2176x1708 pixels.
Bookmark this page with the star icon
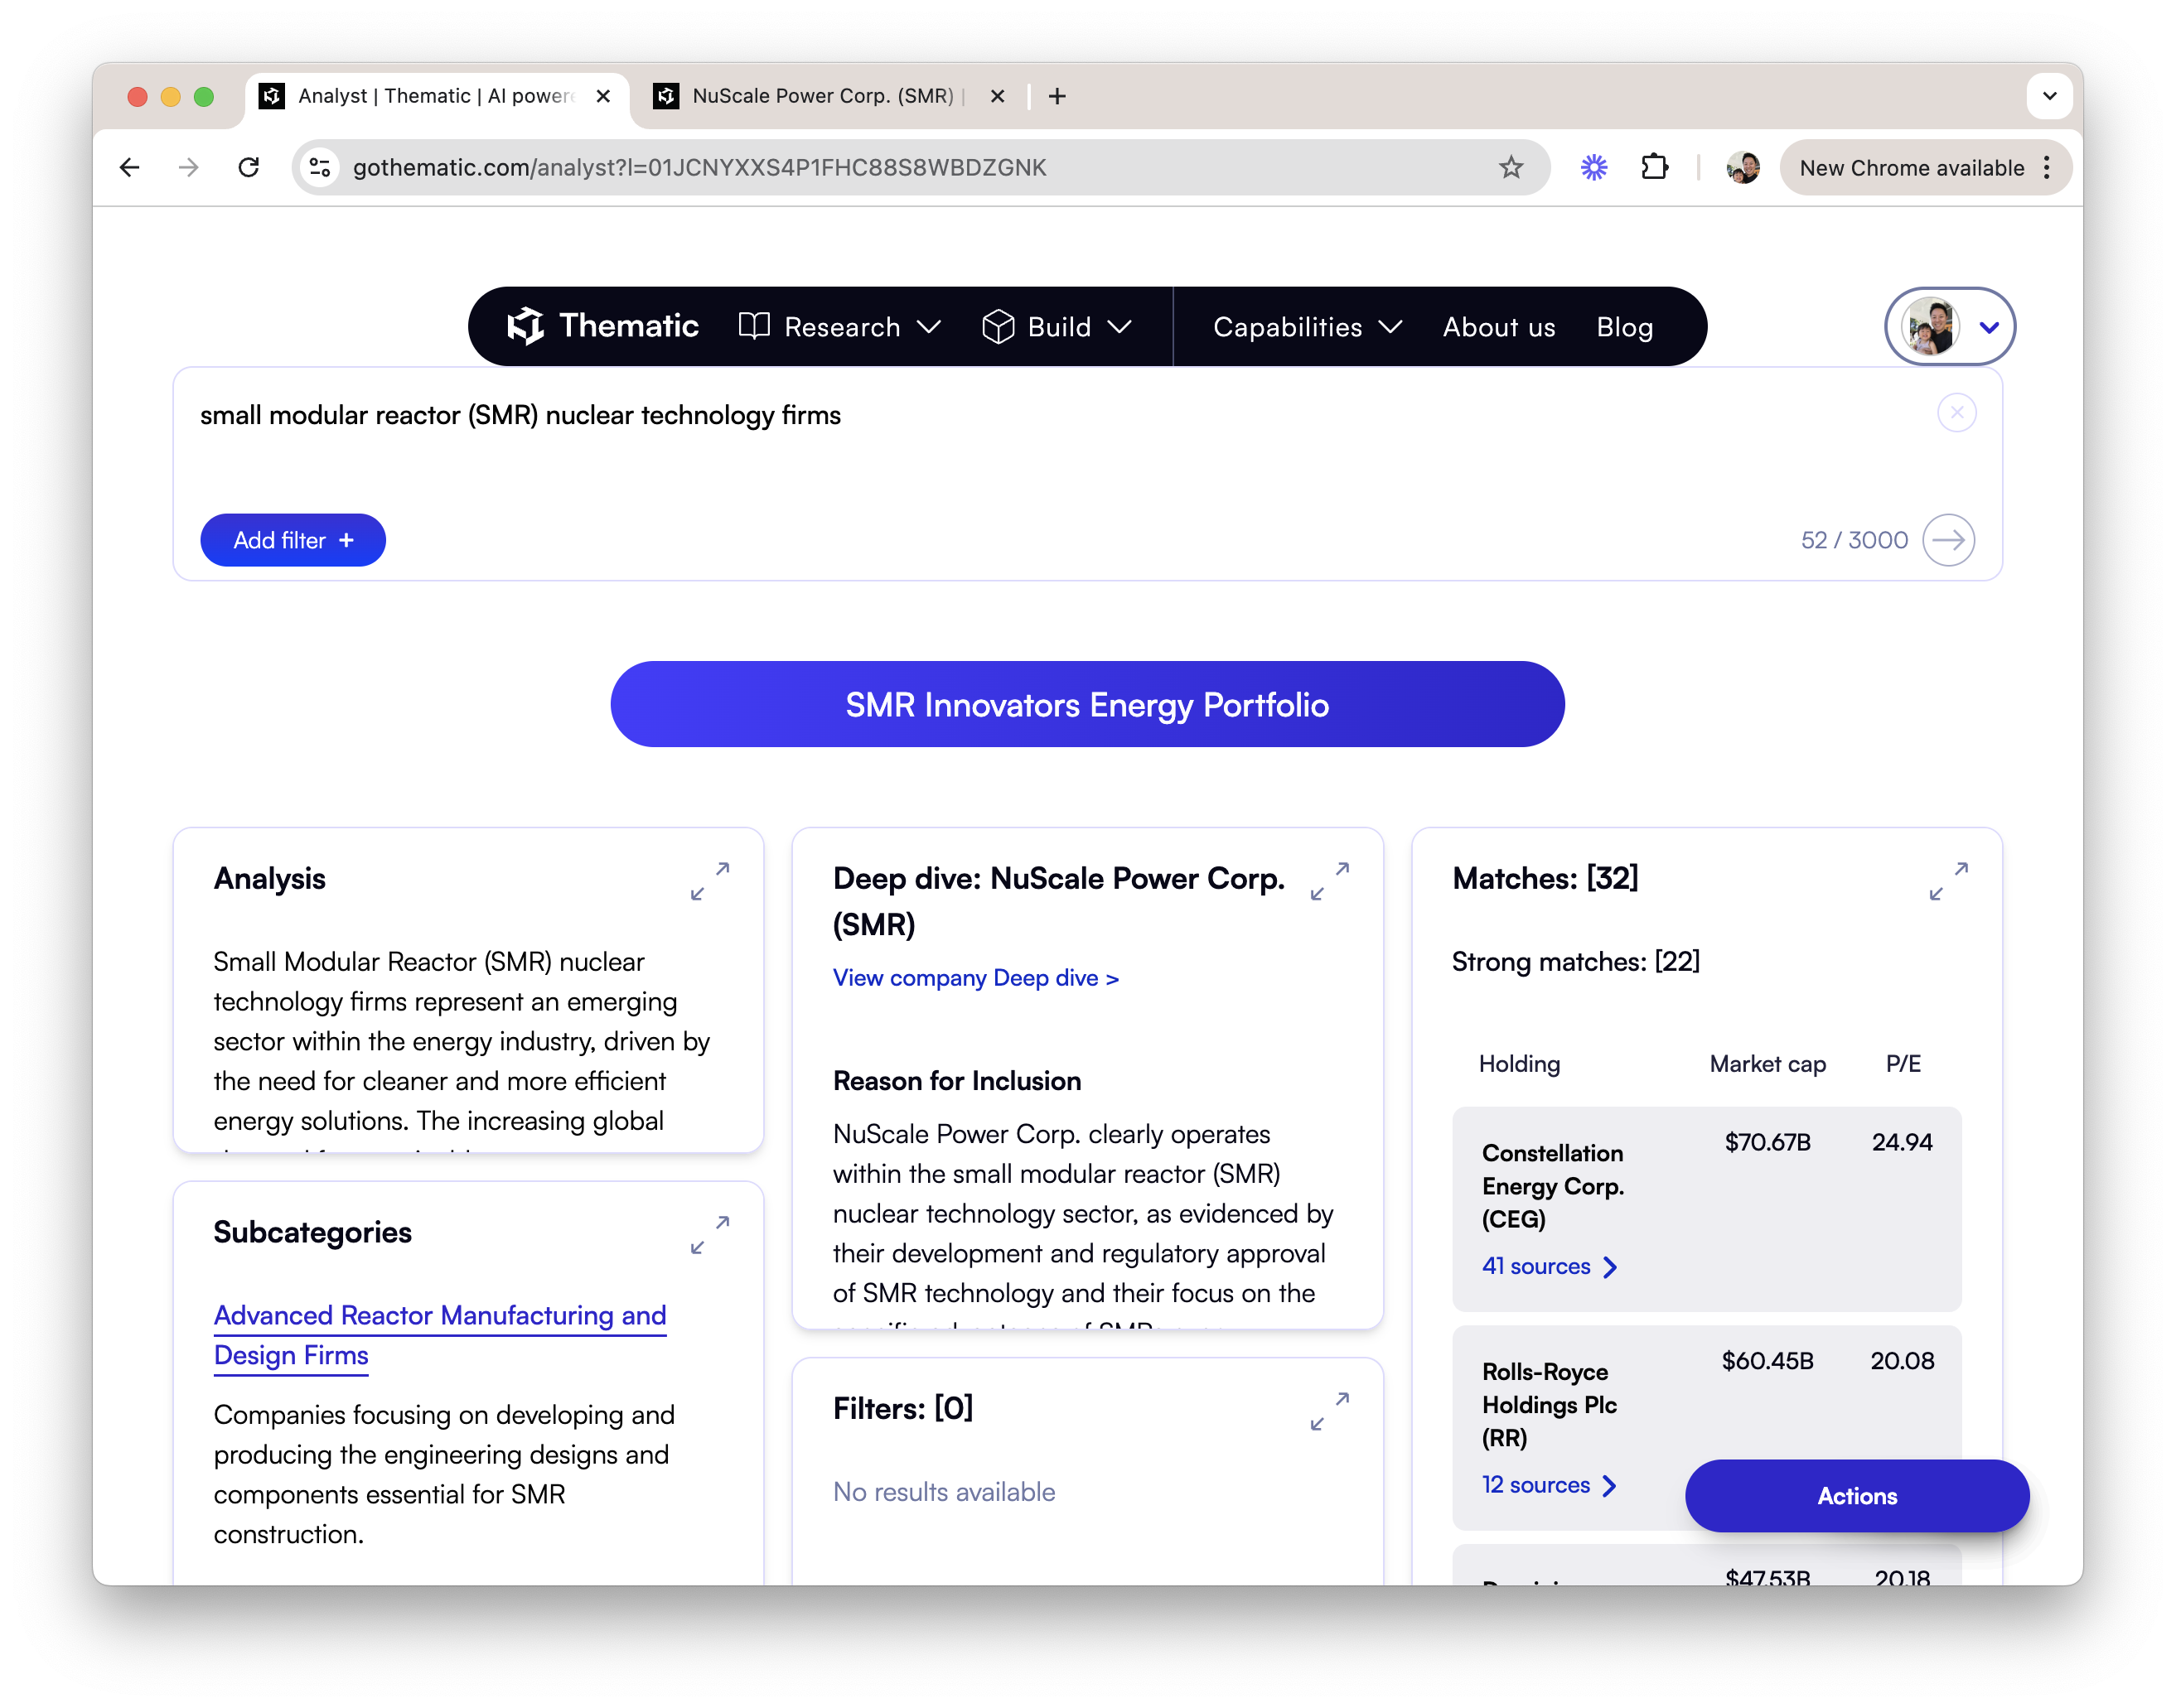pyautogui.click(x=1511, y=167)
